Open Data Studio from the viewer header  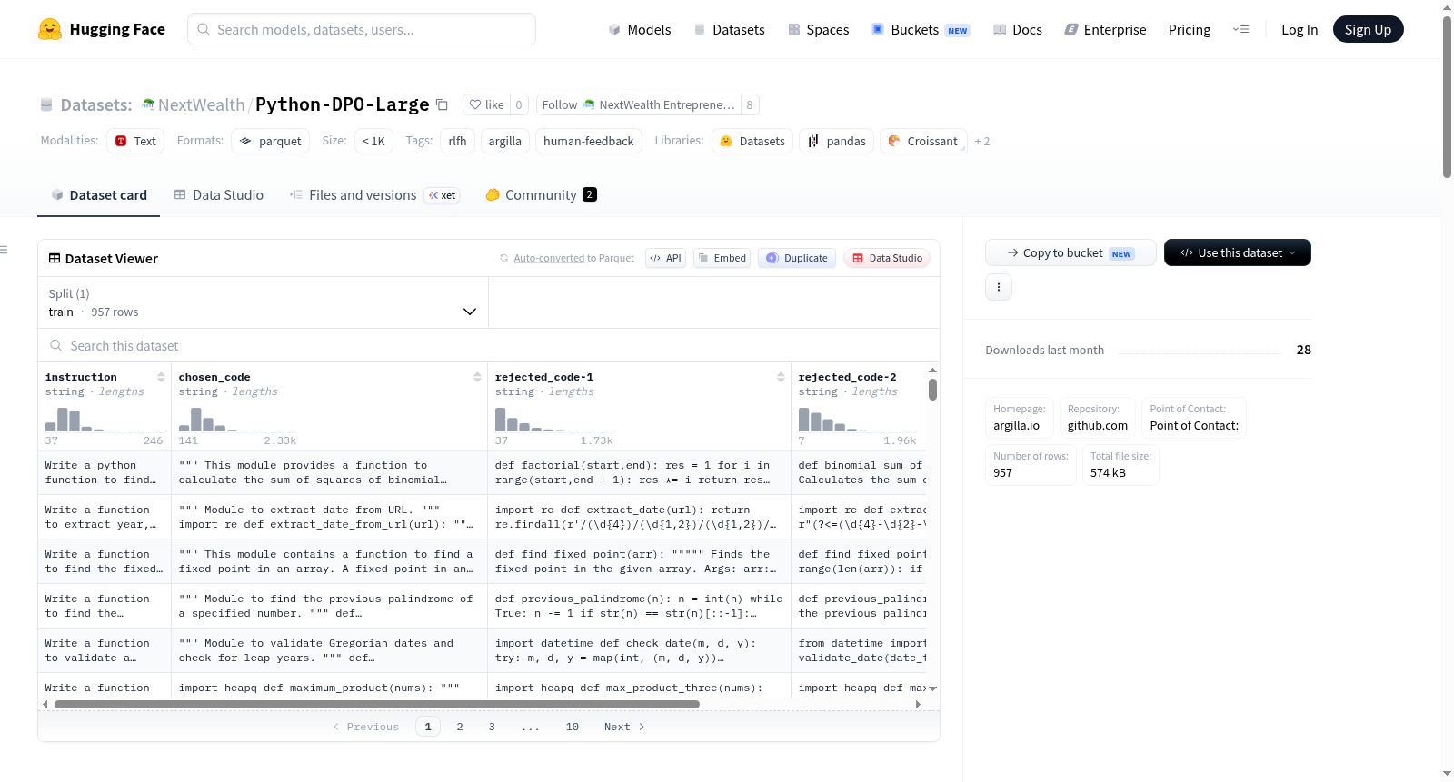(x=887, y=258)
